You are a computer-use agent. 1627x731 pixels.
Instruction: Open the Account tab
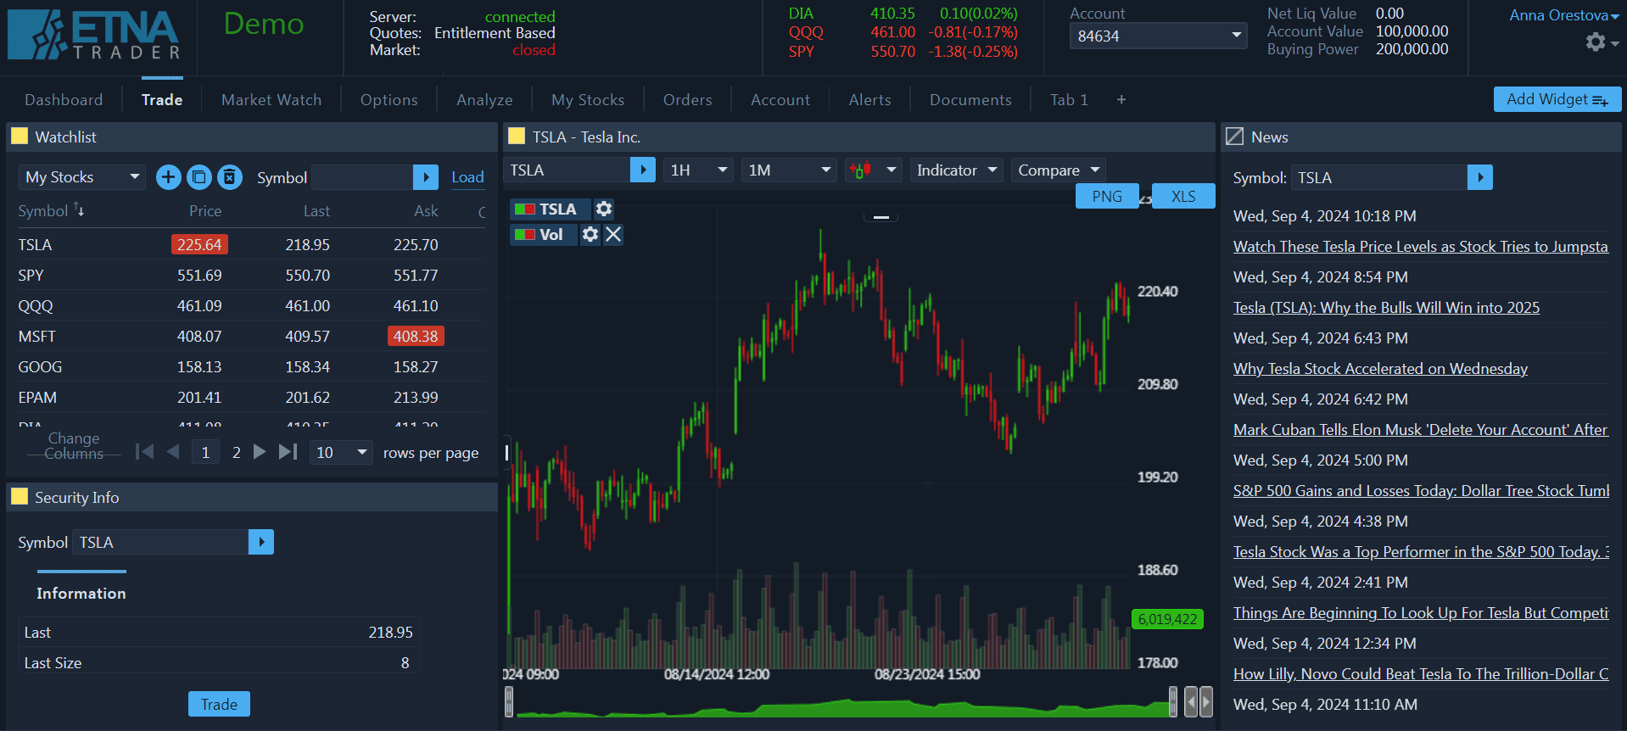(780, 100)
